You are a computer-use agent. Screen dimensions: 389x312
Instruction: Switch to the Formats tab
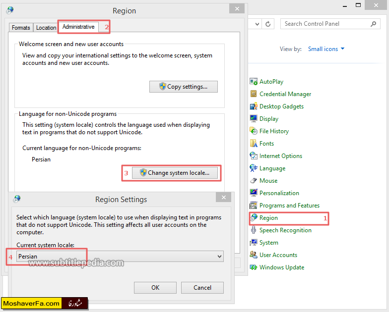[21, 28]
